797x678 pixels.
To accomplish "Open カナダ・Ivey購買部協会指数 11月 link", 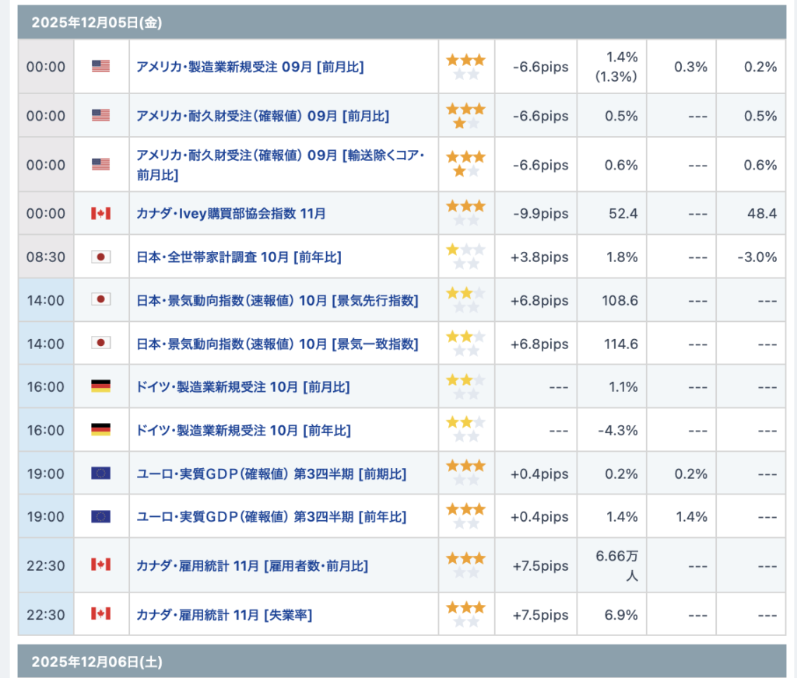I will [x=231, y=213].
